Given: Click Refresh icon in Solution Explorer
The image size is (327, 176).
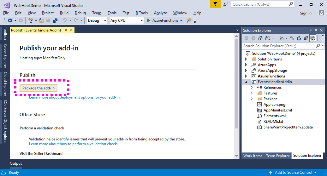Looking at the screenshot, I should [299, 38].
